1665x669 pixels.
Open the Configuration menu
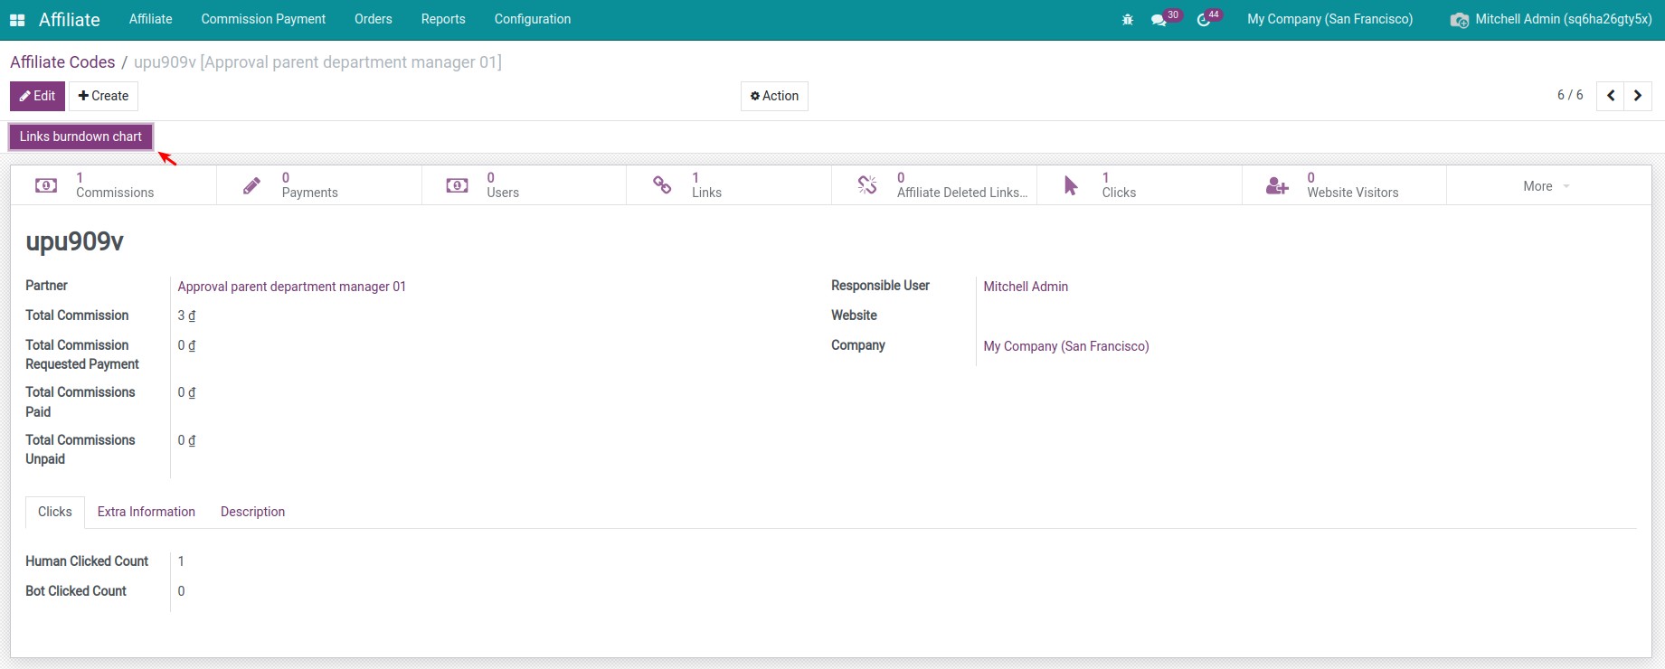pos(532,19)
